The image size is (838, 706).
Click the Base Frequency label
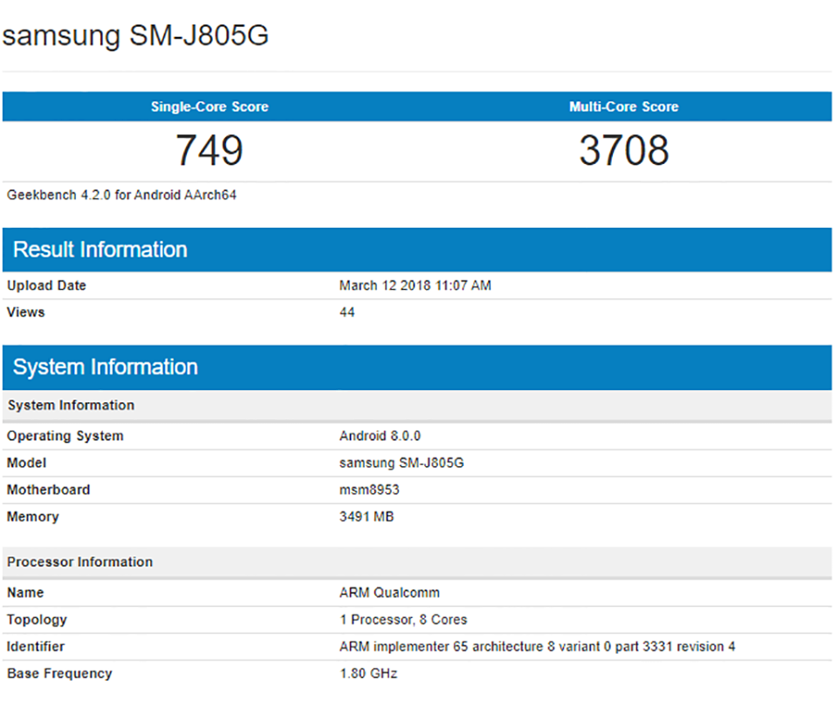[x=59, y=674]
